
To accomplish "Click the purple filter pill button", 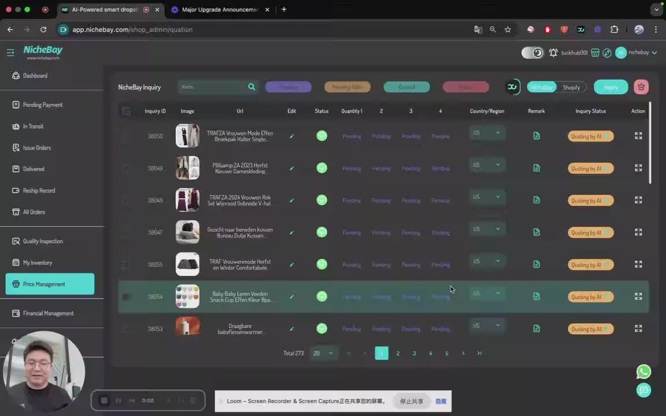I will click(x=288, y=87).
